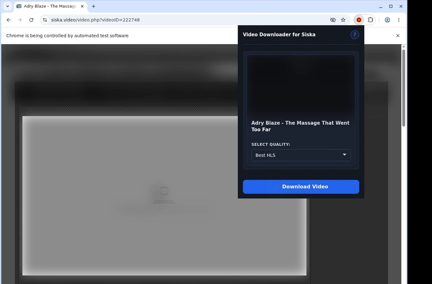Click the SELECT QUALITY label
The width and height of the screenshot is (432, 284).
point(271,145)
